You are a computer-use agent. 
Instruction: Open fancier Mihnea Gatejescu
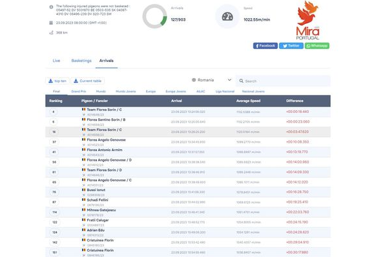pos(101,211)
